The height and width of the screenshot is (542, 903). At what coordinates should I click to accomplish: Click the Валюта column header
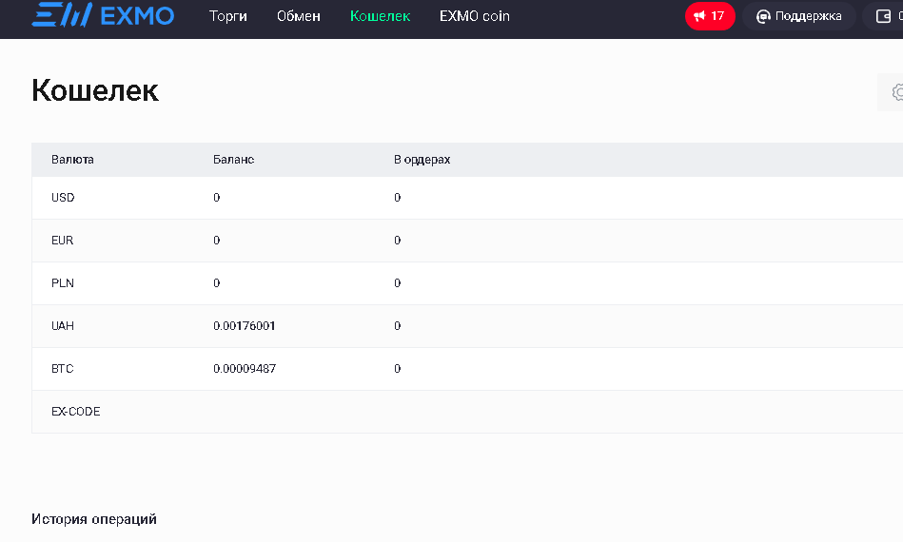click(72, 160)
